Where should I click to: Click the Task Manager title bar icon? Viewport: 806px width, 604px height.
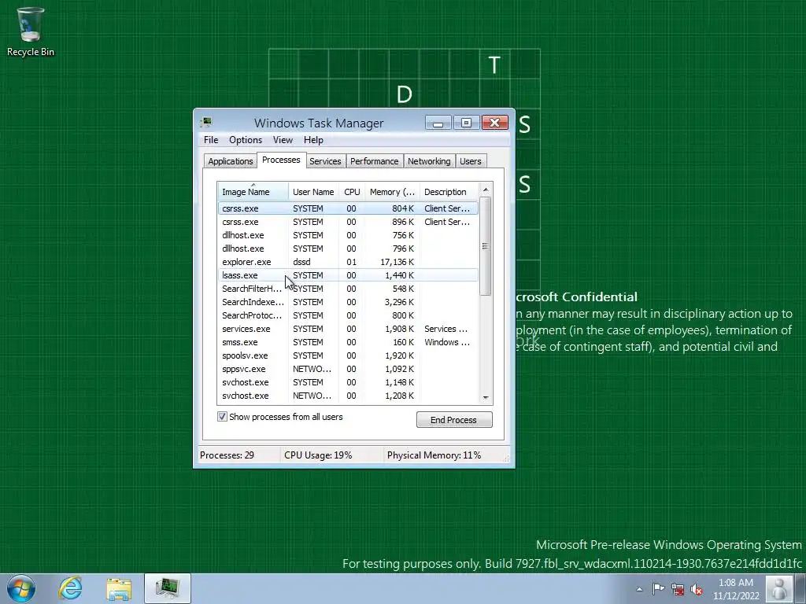(206, 122)
